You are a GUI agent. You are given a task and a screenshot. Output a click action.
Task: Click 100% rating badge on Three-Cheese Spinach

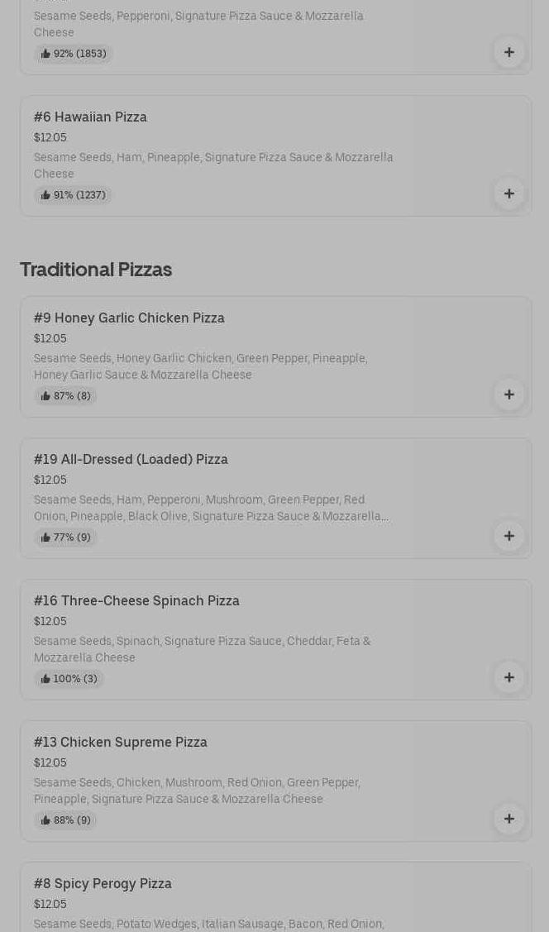69,679
